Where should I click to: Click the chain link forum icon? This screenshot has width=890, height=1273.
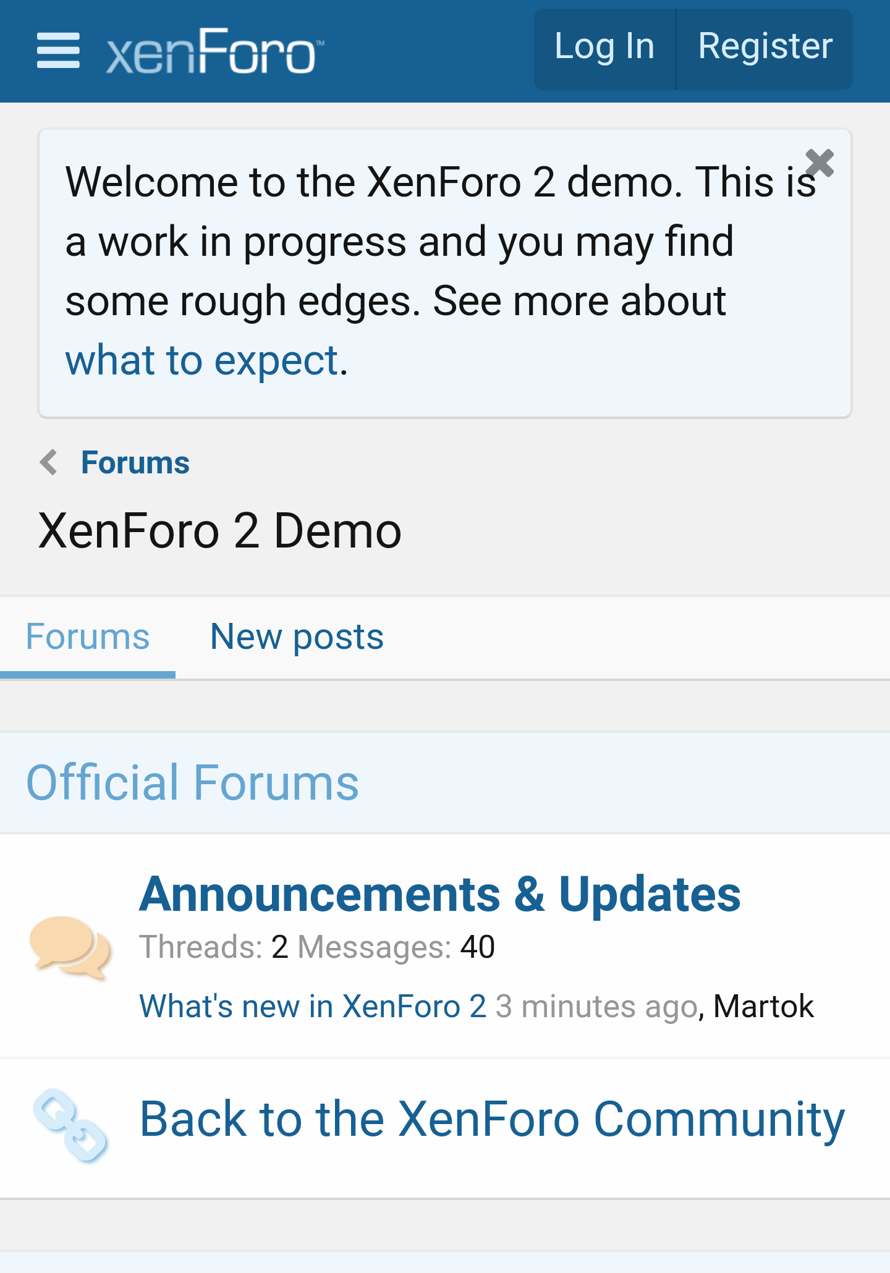(x=70, y=1126)
